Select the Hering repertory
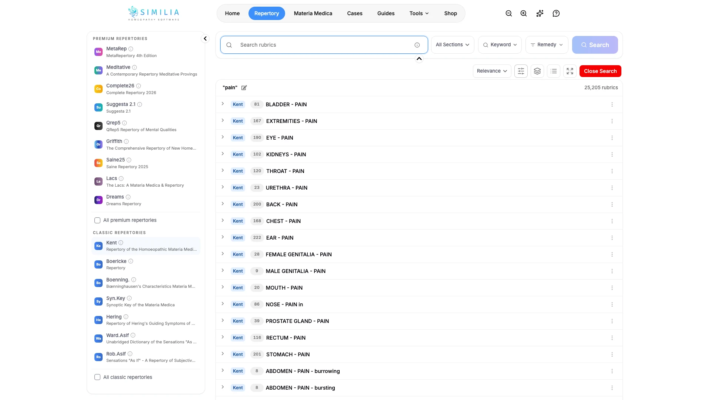Image resolution: width=711 pixels, height=400 pixels. pos(146,320)
